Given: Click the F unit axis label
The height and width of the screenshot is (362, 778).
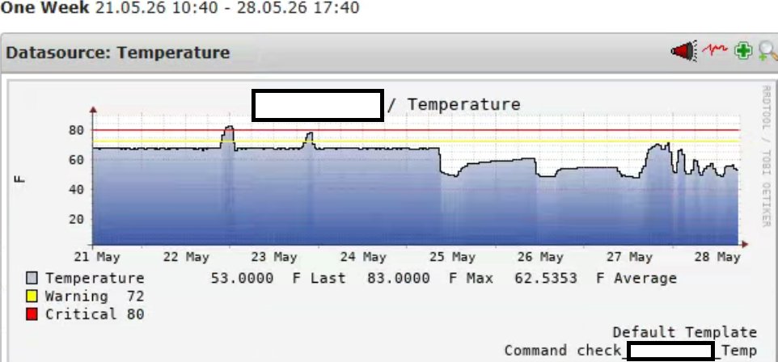Looking at the screenshot, I should coord(20,179).
